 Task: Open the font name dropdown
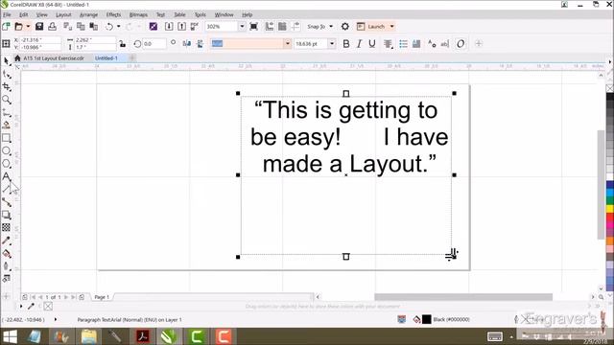tap(288, 44)
